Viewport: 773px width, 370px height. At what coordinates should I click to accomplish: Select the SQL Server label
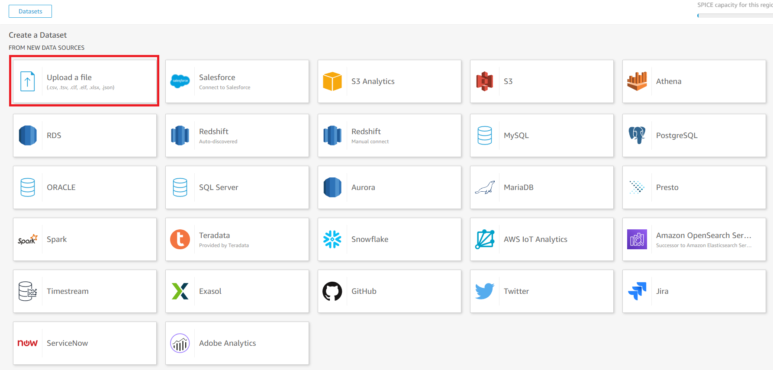[219, 187]
